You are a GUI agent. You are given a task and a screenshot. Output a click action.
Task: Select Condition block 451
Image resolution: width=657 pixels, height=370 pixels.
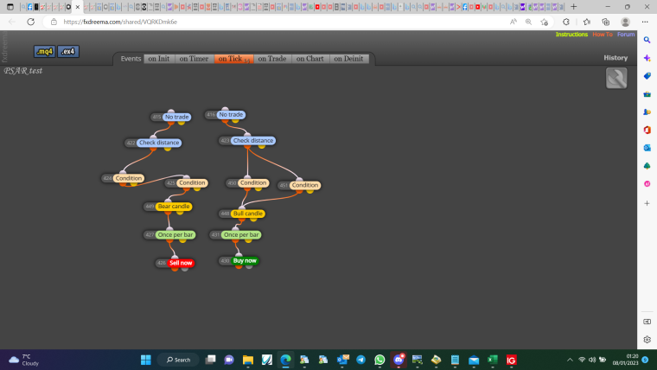tap(305, 185)
